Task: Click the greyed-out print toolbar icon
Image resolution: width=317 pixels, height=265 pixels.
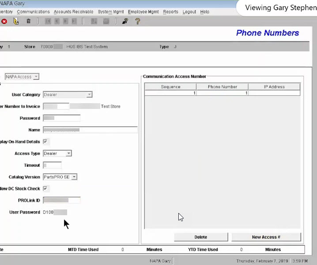Action: pyautogui.click(x=106, y=21)
